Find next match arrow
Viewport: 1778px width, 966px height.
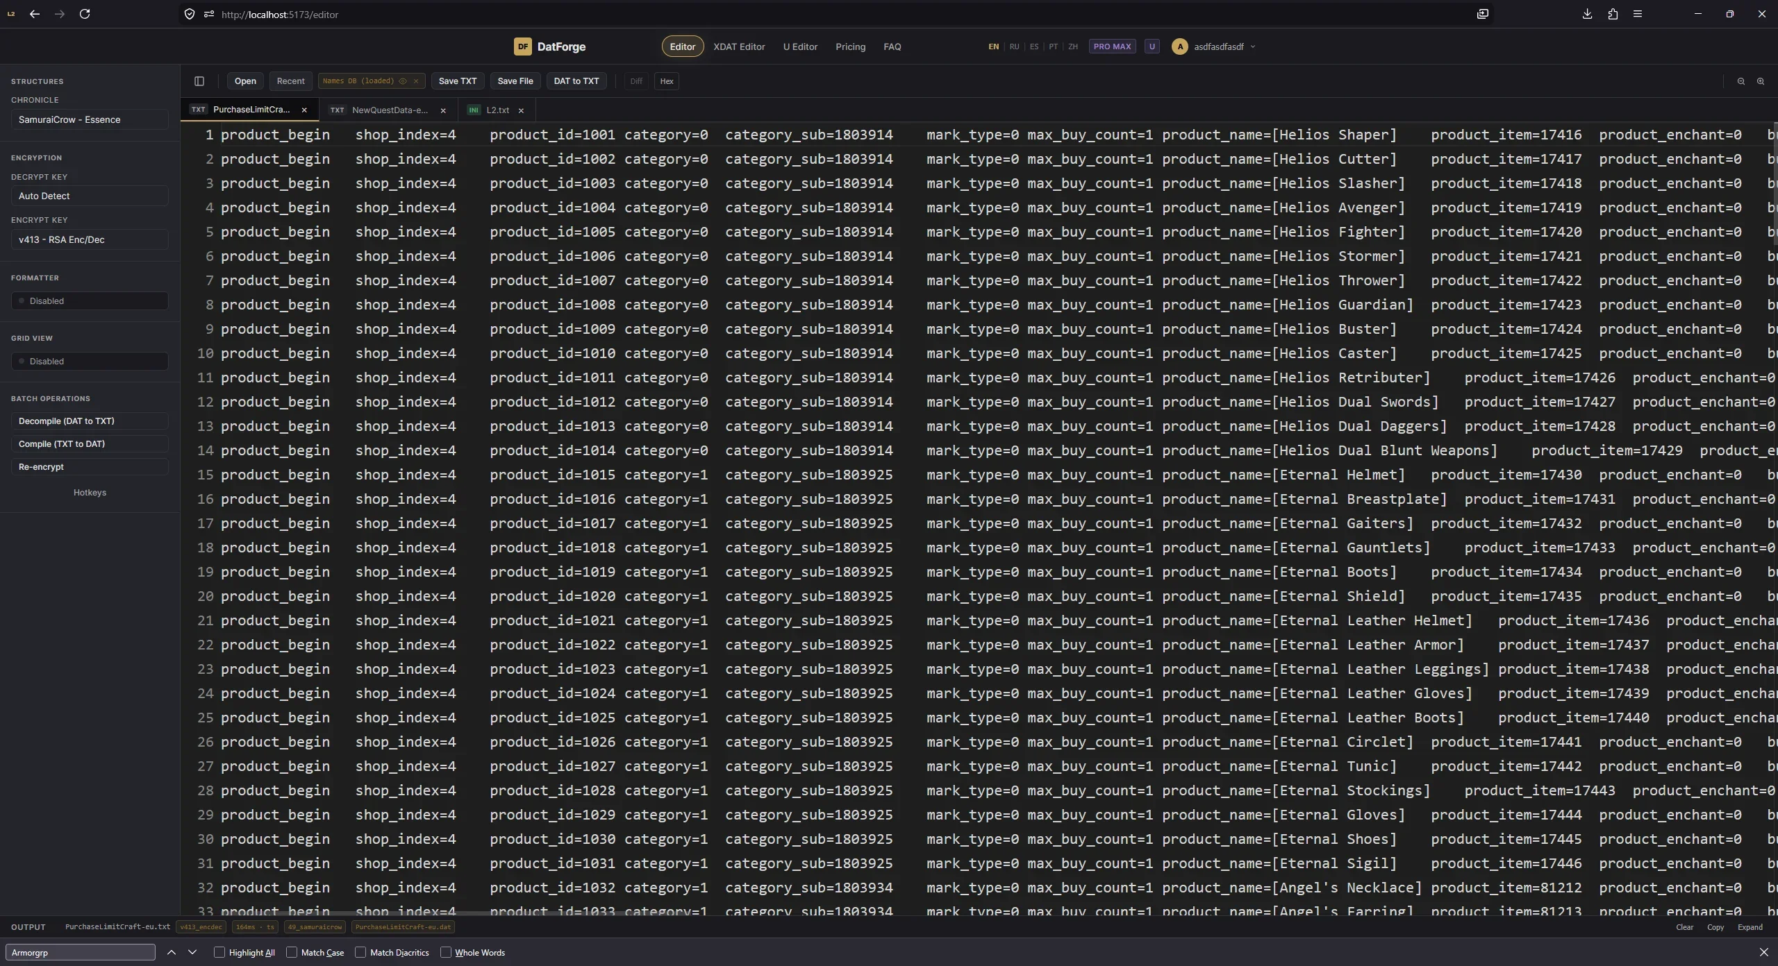(x=192, y=952)
